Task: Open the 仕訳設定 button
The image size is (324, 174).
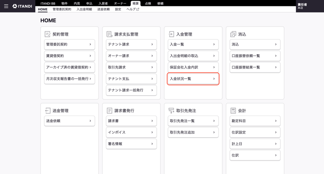Action: 255,132
